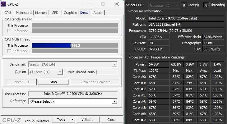The height and width of the screenshot is (124, 227).
Task: Click the Revision value R0
Action: point(159,43)
